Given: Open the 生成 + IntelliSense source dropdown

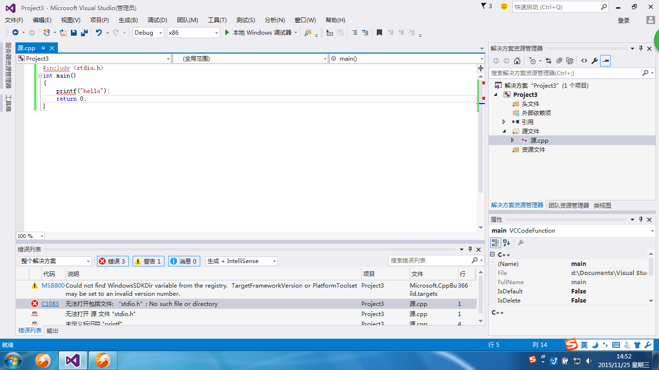Looking at the screenshot, I should pyautogui.click(x=241, y=261).
